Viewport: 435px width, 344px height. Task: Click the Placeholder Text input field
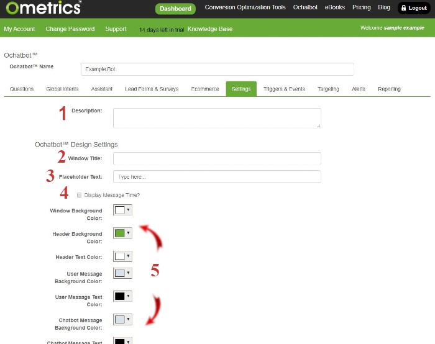pyautogui.click(x=217, y=176)
